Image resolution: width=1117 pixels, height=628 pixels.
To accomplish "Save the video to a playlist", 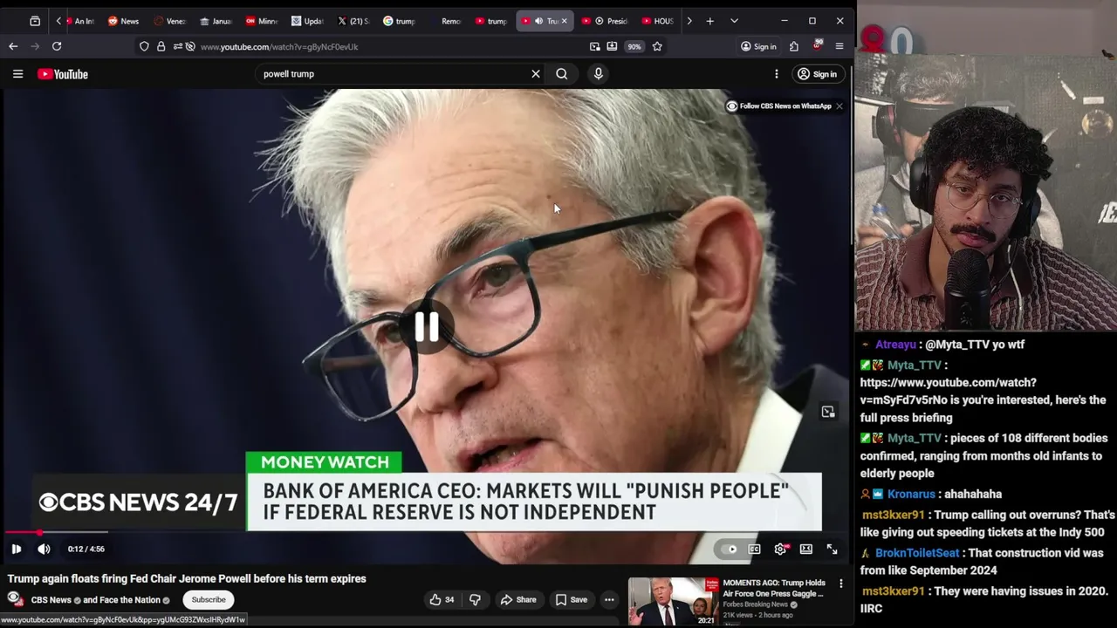I will [572, 600].
